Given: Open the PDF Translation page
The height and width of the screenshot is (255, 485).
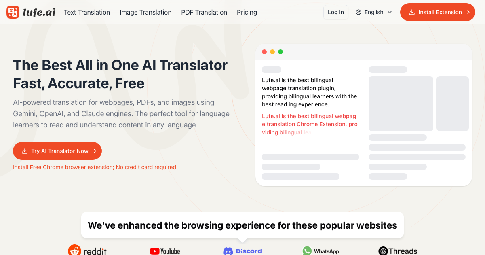Looking at the screenshot, I should (x=204, y=12).
